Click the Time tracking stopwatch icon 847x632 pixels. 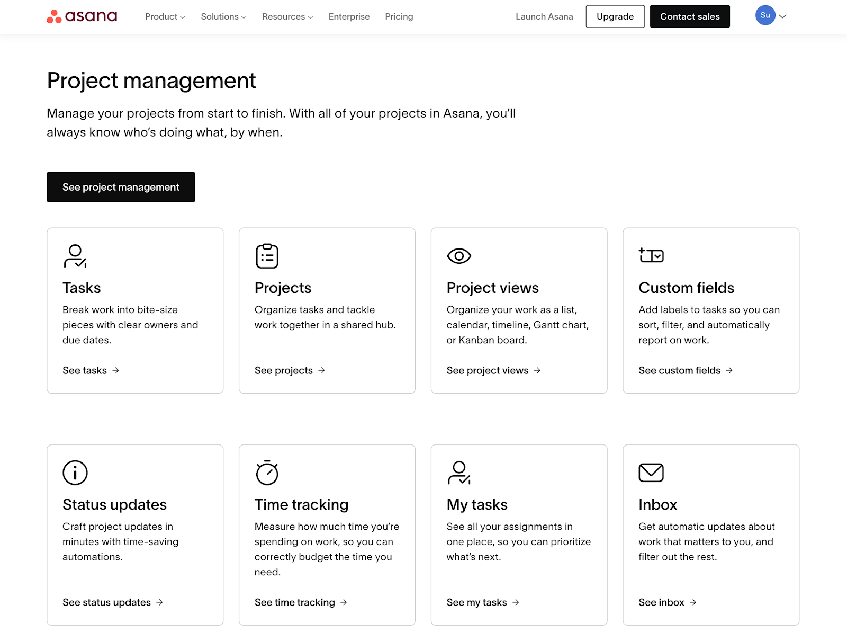point(267,473)
